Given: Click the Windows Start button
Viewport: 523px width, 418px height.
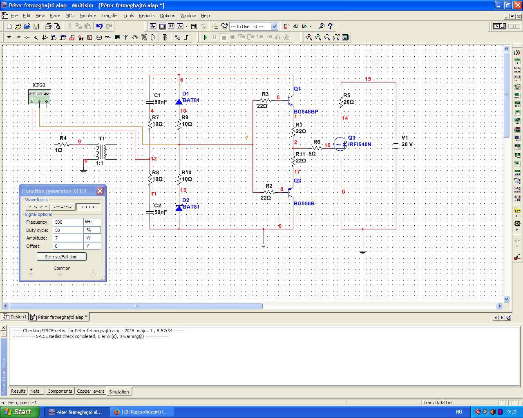Looking at the screenshot, I should (x=20, y=412).
